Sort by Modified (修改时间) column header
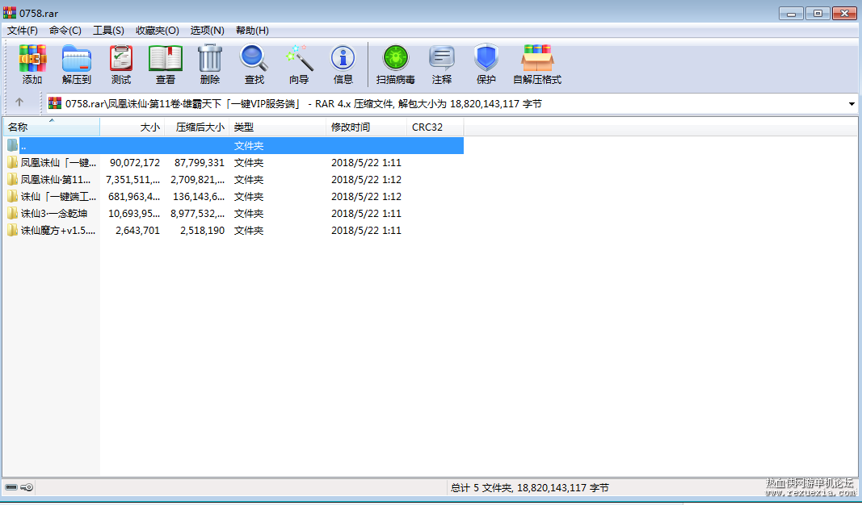Image resolution: width=862 pixels, height=505 pixels. click(x=366, y=127)
